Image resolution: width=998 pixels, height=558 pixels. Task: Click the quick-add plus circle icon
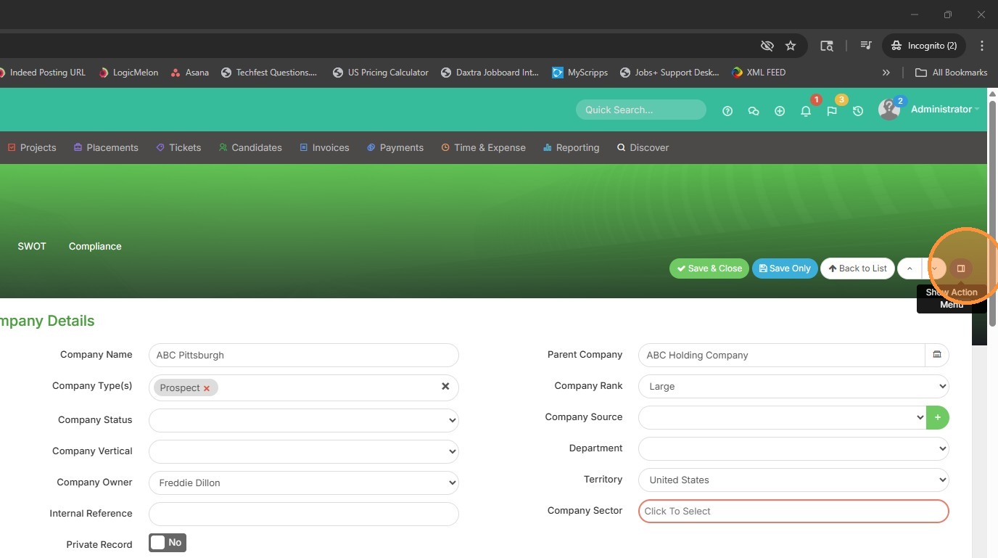coord(780,111)
